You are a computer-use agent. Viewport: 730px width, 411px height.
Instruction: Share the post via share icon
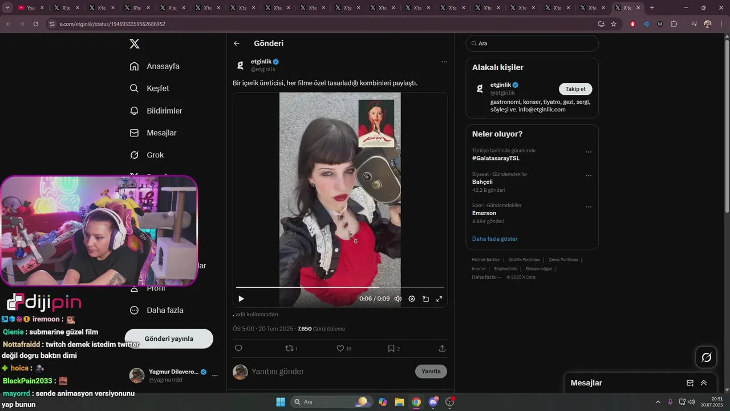(x=442, y=348)
